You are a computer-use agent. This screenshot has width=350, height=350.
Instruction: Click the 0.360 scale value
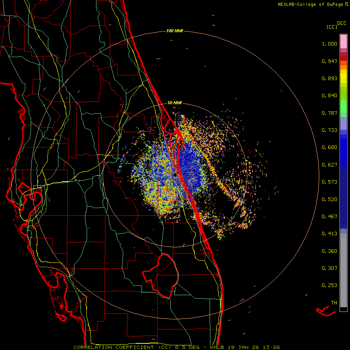point(329,251)
